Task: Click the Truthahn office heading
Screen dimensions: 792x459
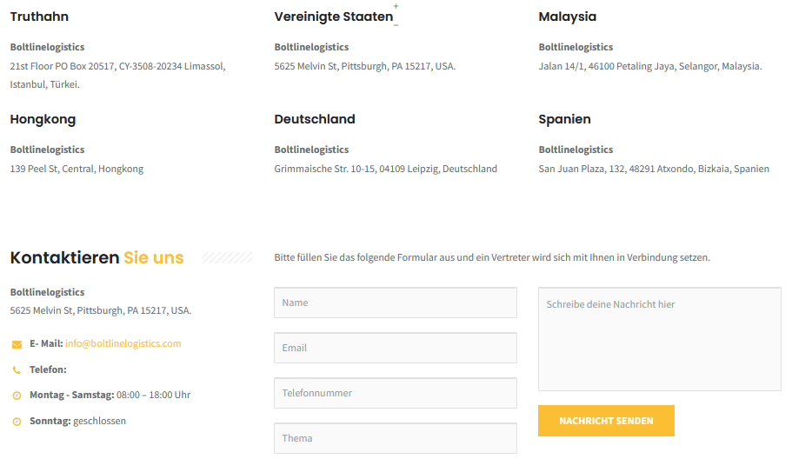Action: point(39,17)
